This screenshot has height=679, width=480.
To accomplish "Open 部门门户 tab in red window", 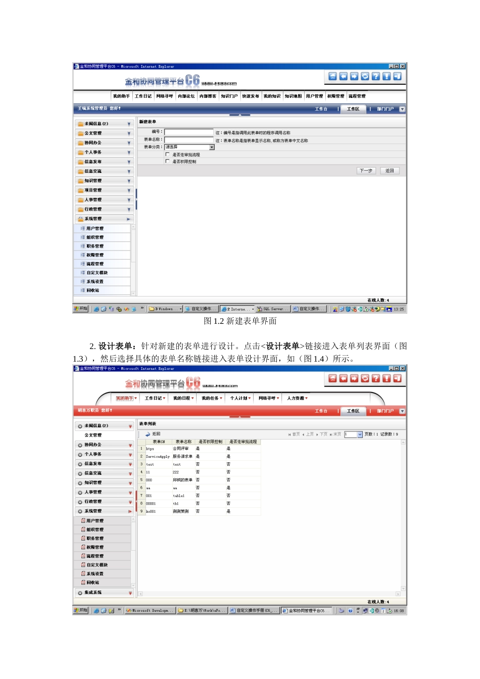I will pyautogui.click(x=385, y=411).
